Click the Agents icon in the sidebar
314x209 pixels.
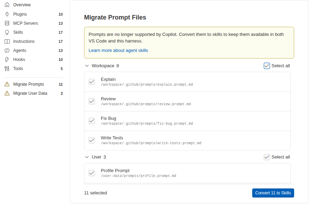(7, 51)
